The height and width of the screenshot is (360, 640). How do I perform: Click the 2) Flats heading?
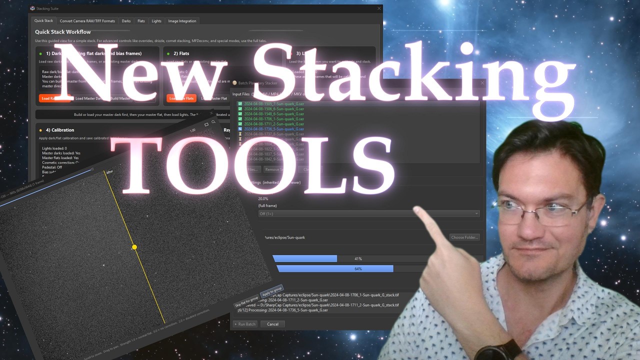(x=181, y=53)
